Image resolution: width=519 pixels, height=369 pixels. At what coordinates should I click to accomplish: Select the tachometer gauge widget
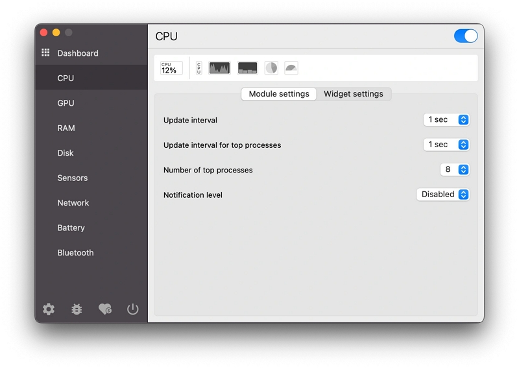coord(291,68)
